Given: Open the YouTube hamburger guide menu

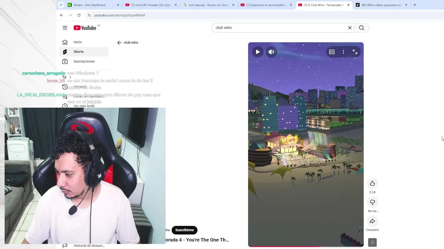Looking at the screenshot, I should (65, 28).
